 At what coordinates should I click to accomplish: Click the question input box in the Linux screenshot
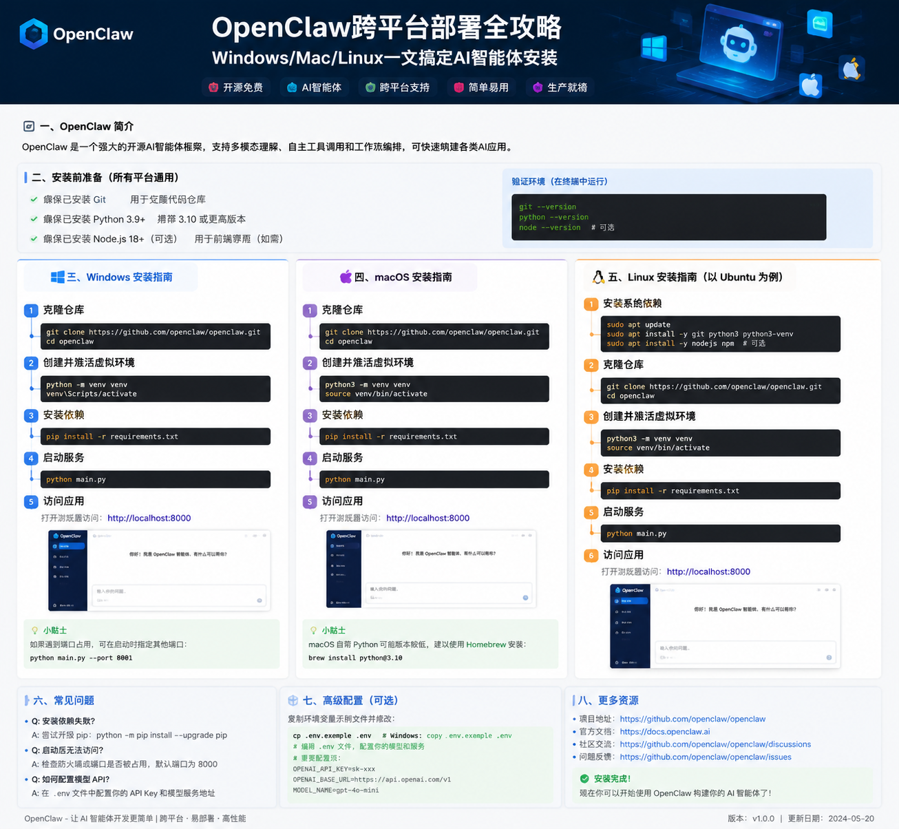coord(744,653)
